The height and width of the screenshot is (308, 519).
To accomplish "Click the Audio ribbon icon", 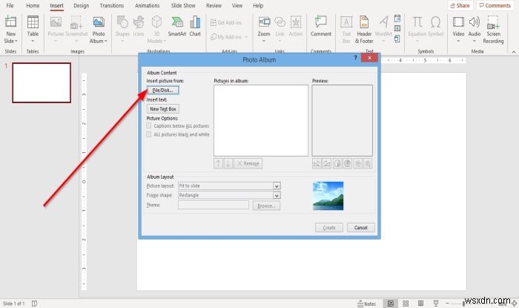I will 475,22.
